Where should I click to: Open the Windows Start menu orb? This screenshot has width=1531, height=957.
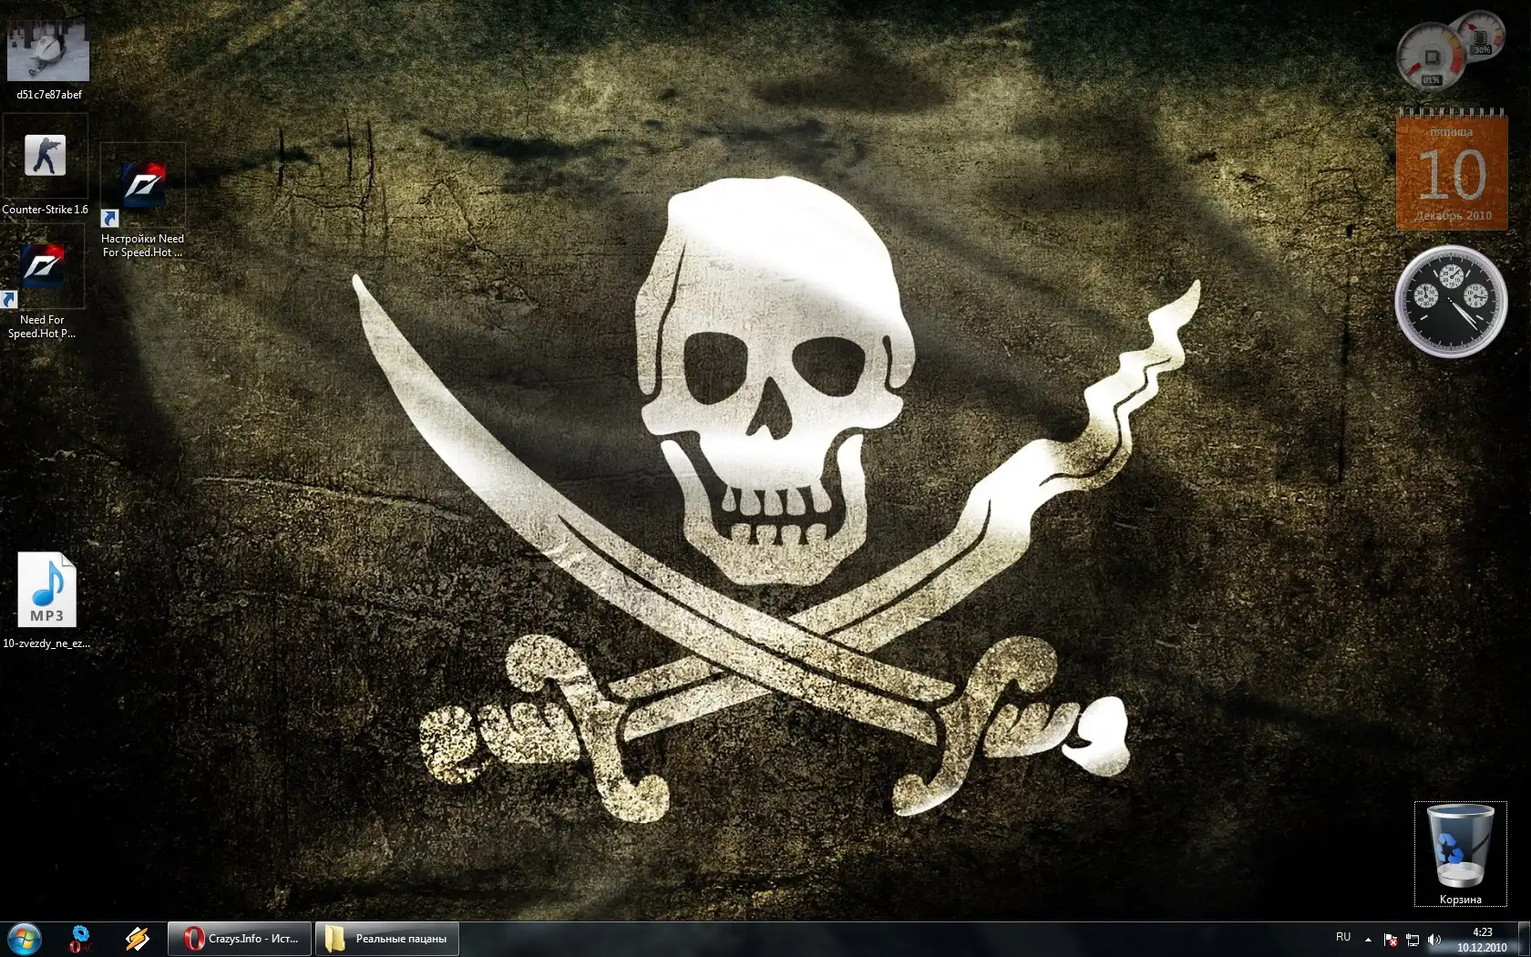[25, 938]
